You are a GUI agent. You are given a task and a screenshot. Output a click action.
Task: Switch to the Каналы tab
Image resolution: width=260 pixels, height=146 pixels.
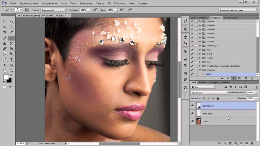click(202, 82)
